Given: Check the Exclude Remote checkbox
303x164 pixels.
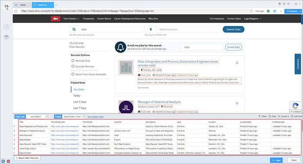Looking at the screenshot, I should (73, 66).
